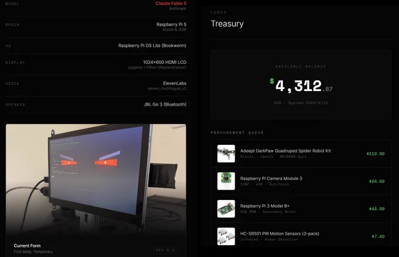The width and height of the screenshot is (399, 257).
Task: Open the Raspberry Pi 3 Model B+ title
Action: coord(265,206)
